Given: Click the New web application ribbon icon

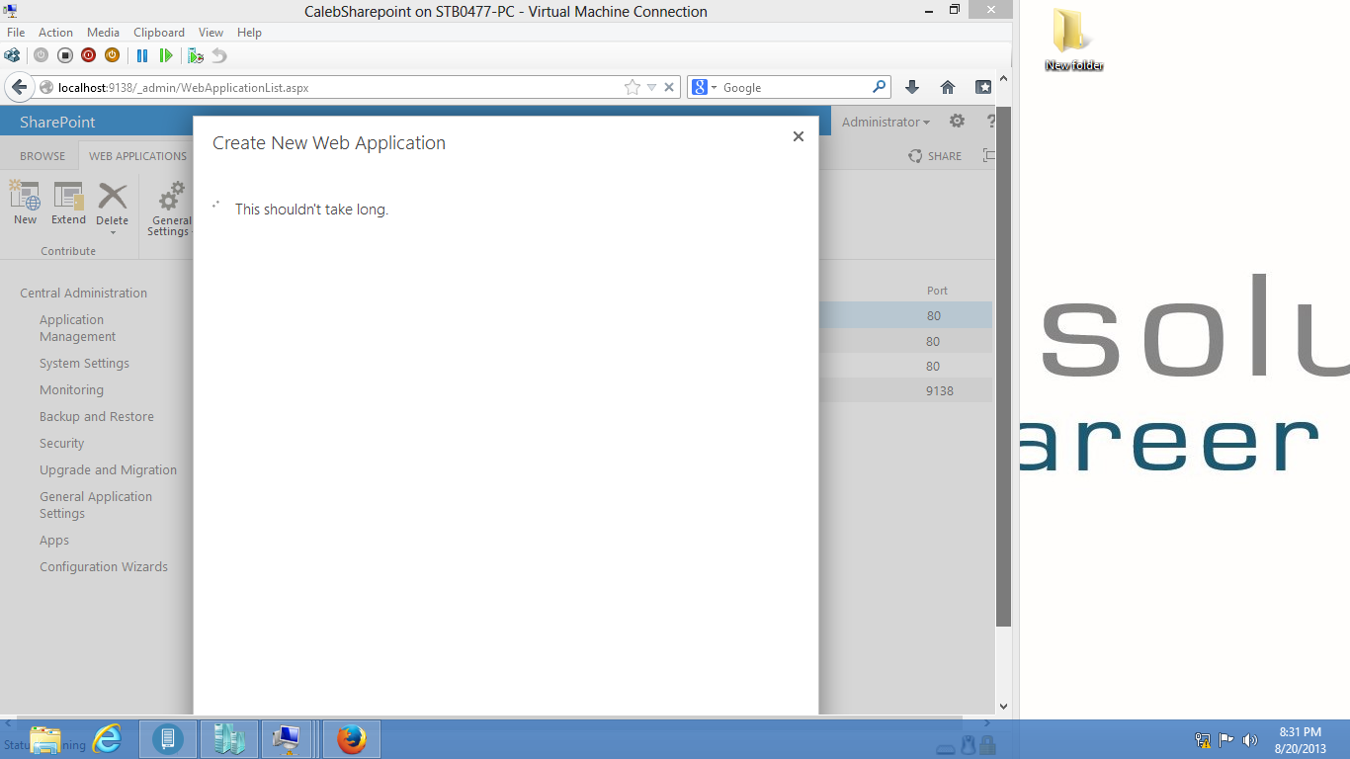Looking at the screenshot, I should (x=25, y=203).
